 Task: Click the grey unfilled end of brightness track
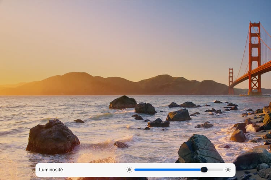click(x=215, y=170)
